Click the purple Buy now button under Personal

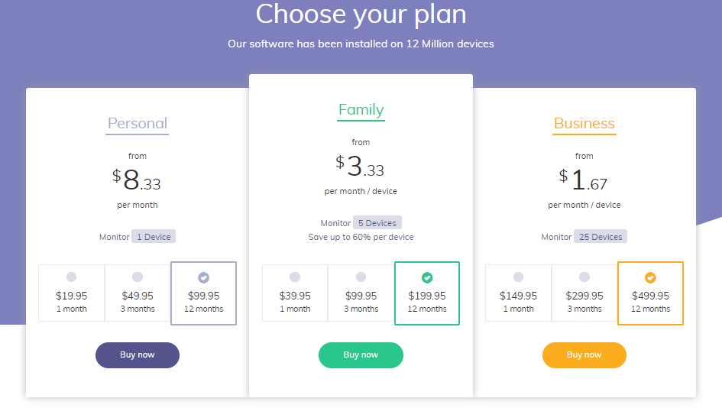click(138, 355)
